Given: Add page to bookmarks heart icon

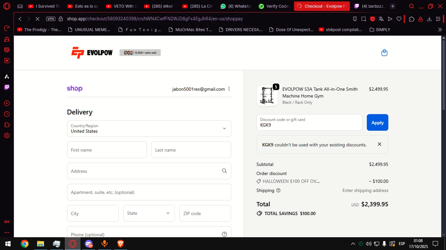Looking at the screenshot, I should coord(399,19).
